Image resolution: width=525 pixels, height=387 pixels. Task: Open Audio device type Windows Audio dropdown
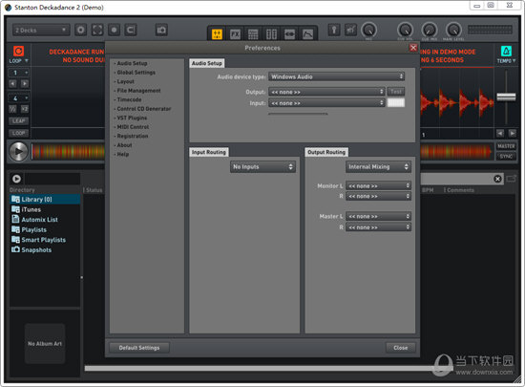click(337, 76)
